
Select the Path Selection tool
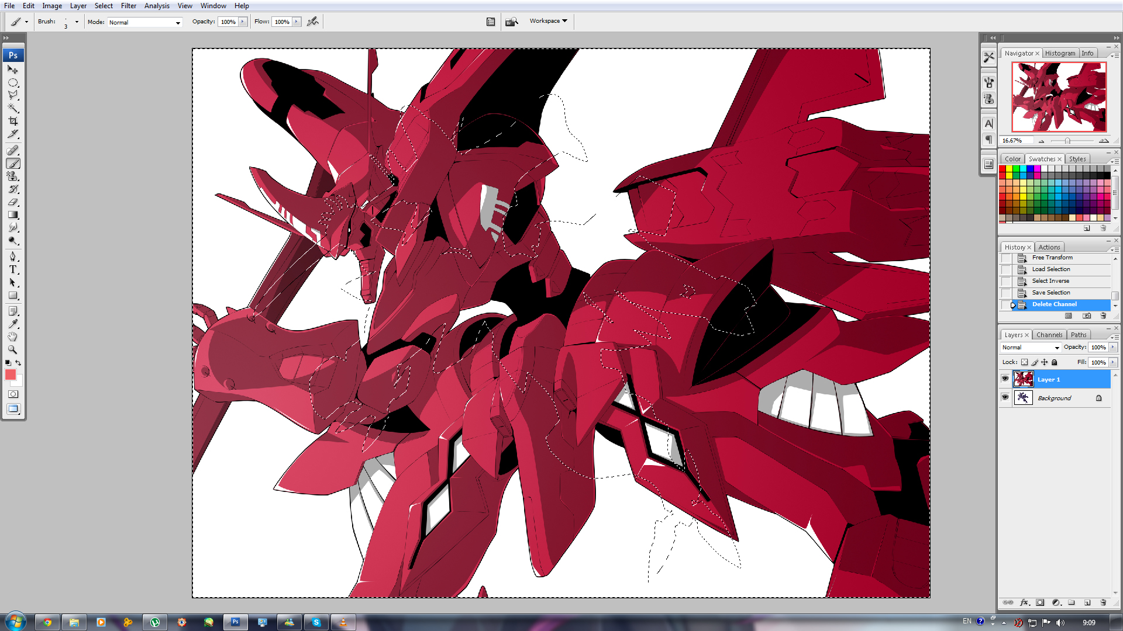tap(13, 283)
